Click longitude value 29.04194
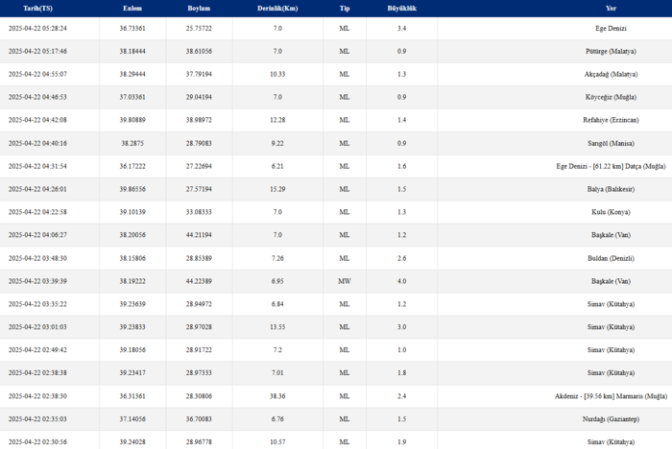This screenshot has height=449, width=672. click(199, 97)
